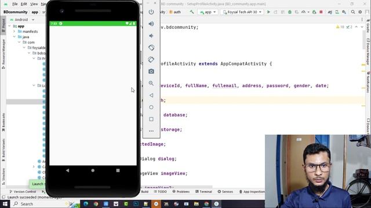Open the TODO tool window tab

point(160,191)
